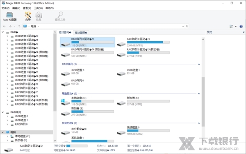Click 电脑 in the address path
The height and width of the screenshot is (154, 246).
tap(33, 26)
